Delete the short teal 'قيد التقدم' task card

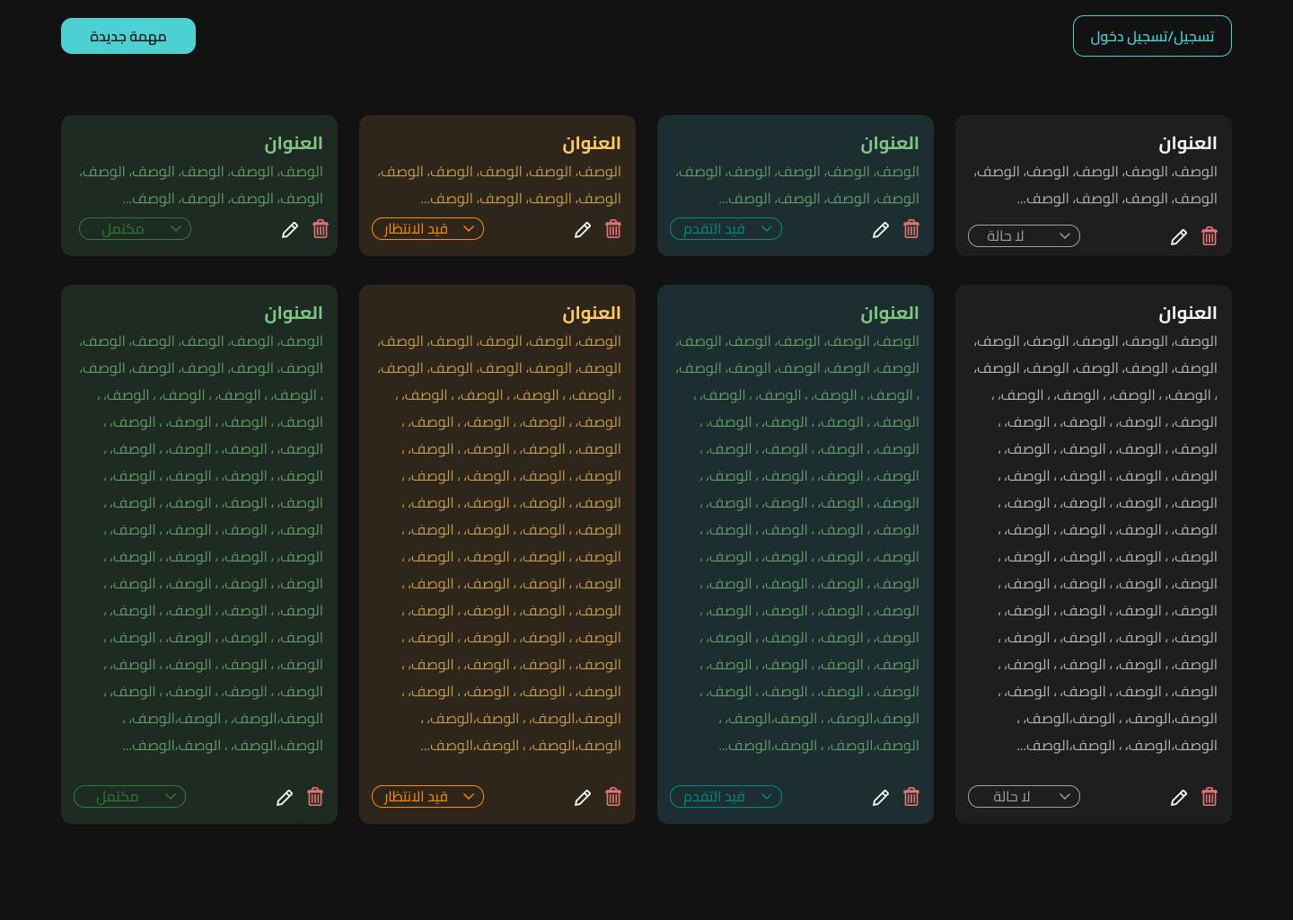click(x=911, y=229)
